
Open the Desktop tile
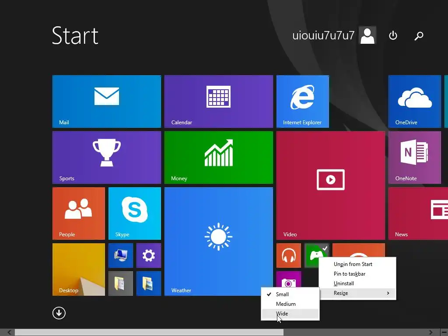point(79,269)
